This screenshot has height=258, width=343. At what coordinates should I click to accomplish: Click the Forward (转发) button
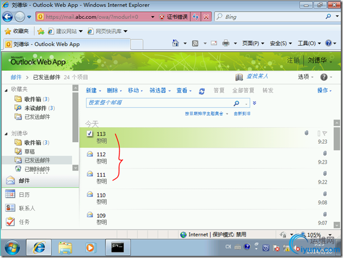point(268,91)
